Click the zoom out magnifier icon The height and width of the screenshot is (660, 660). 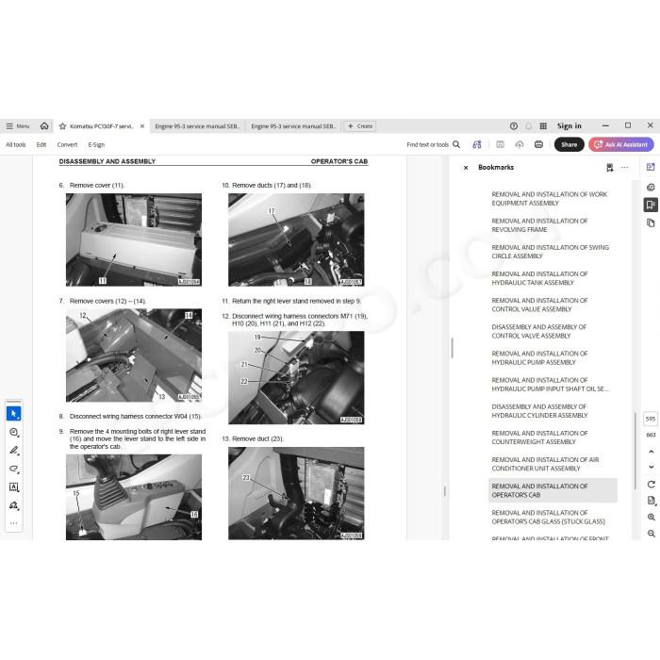(x=652, y=534)
